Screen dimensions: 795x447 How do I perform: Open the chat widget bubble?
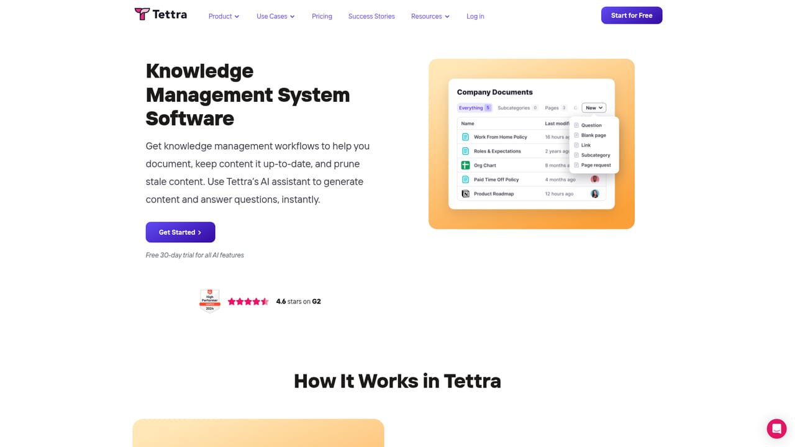(776, 429)
